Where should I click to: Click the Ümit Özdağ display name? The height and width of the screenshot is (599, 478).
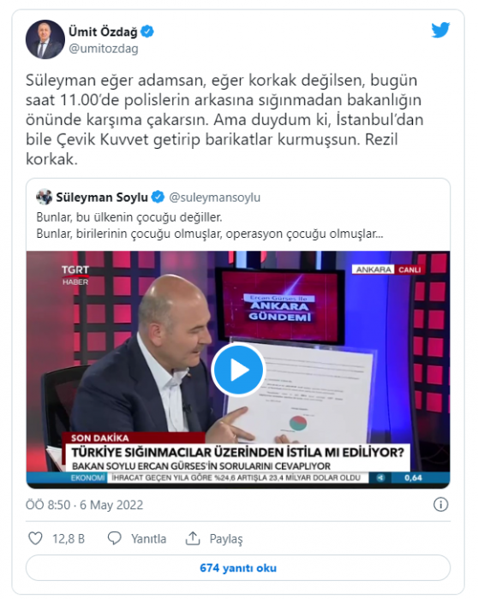(103, 32)
